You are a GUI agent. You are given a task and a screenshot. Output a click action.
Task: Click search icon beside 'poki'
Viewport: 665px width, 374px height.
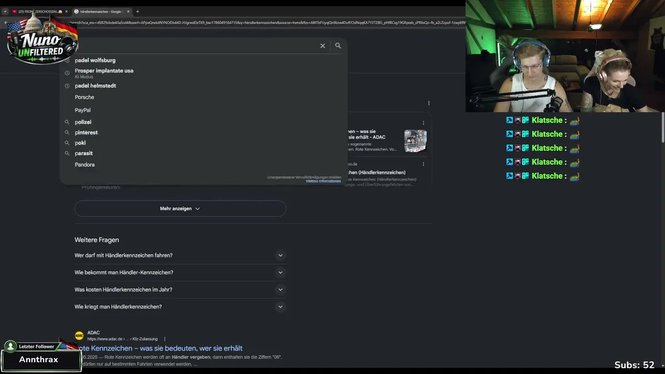pos(67,143)
